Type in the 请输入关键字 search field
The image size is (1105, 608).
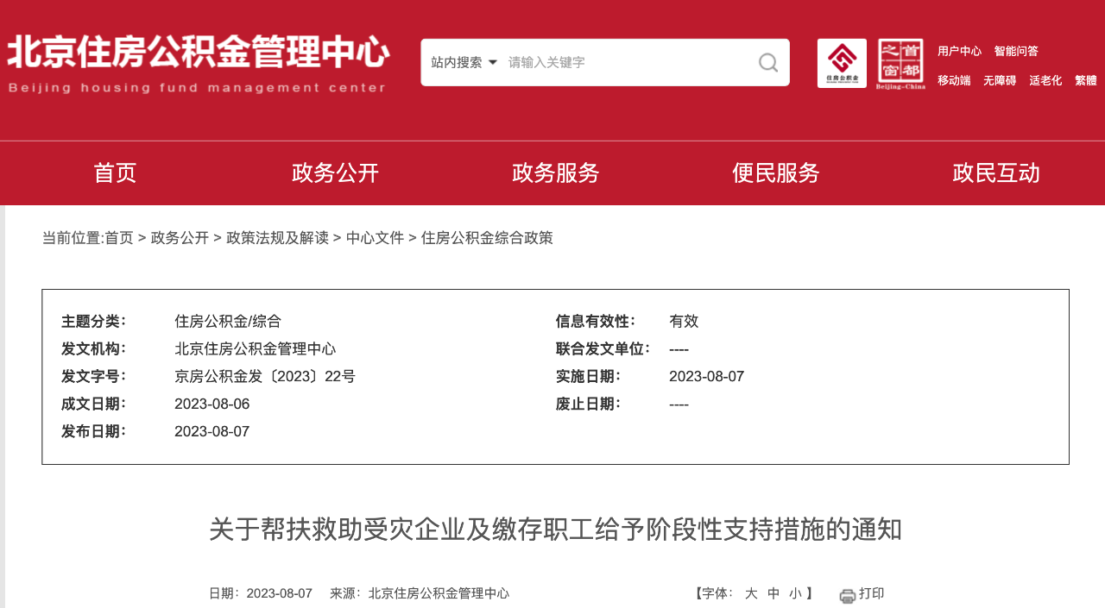coord(622,62)
